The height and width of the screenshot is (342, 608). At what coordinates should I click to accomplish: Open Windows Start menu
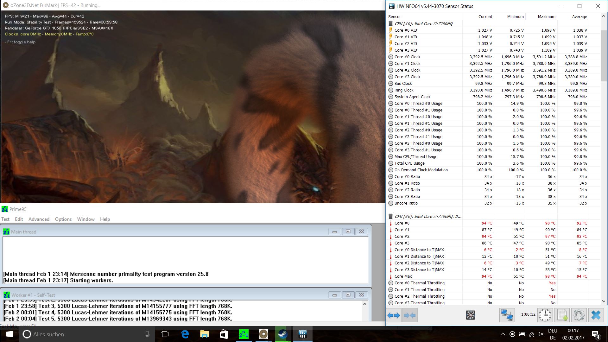pyautogui.click(x=9, y=334)
